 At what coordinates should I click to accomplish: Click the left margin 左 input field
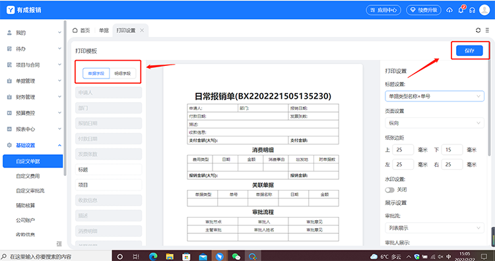click(x=403, y=165)
